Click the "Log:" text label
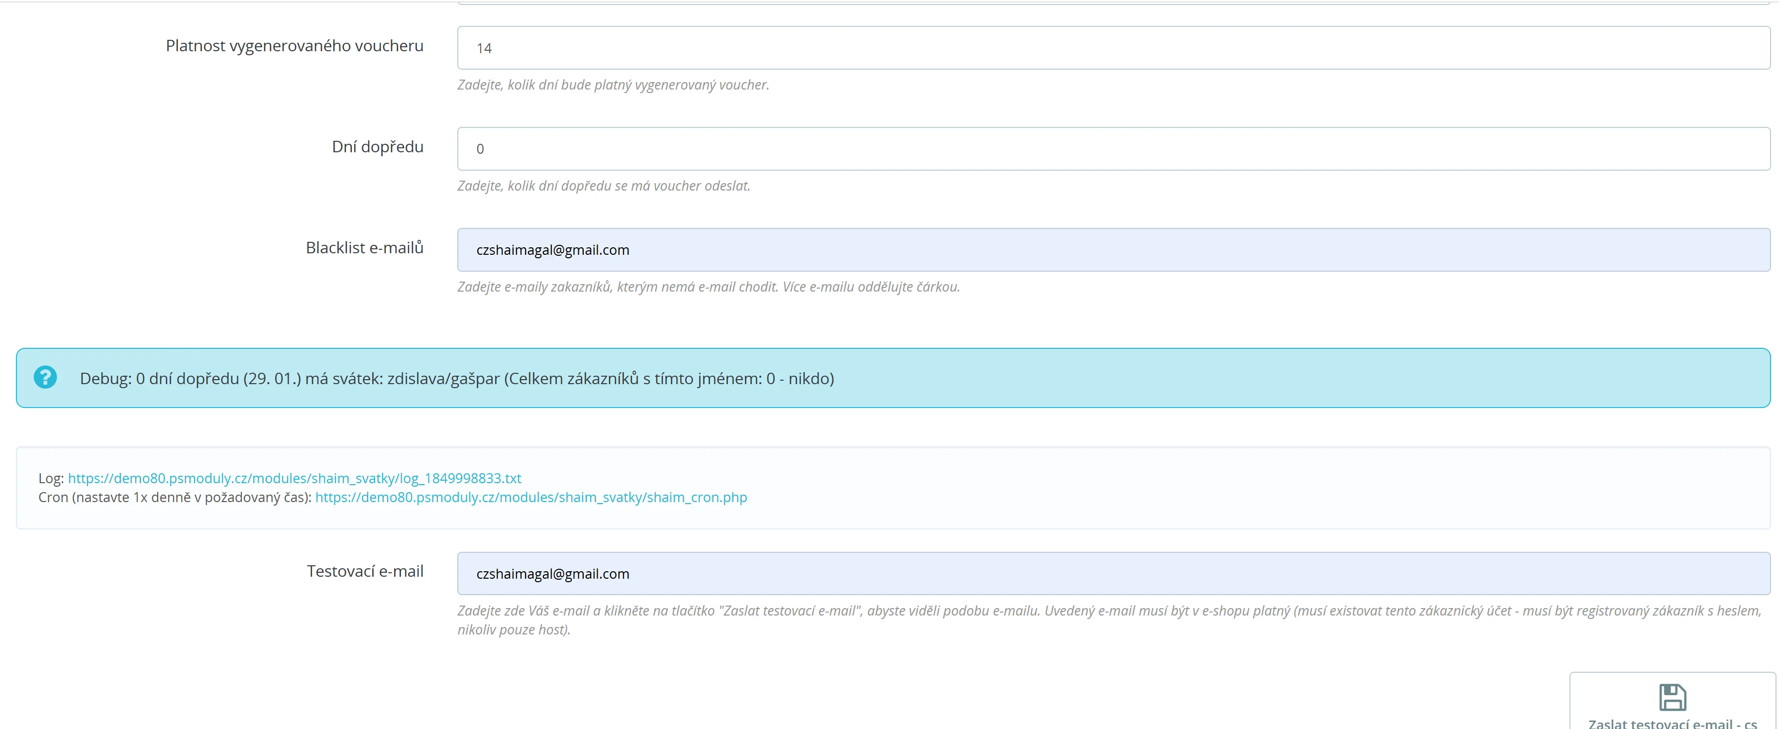Image resolution: width=1779 pixels, height=729 pixels. click(x=51, y=478)
